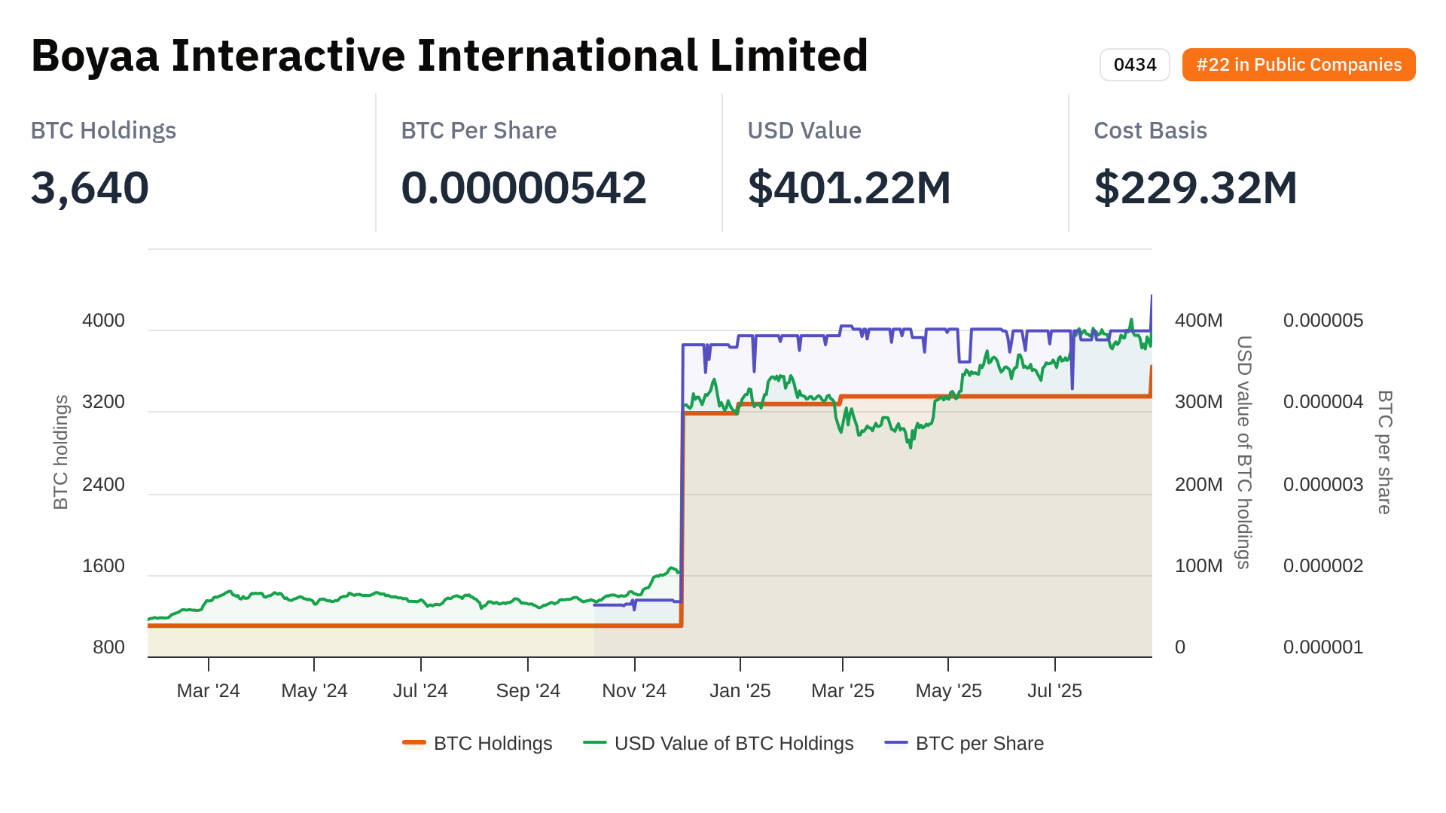Image resolution: width=1446 pixels, height=813 pixels.
Task: Click the Mar '24 x-axis tick label
Action: [x=208, y=690]
